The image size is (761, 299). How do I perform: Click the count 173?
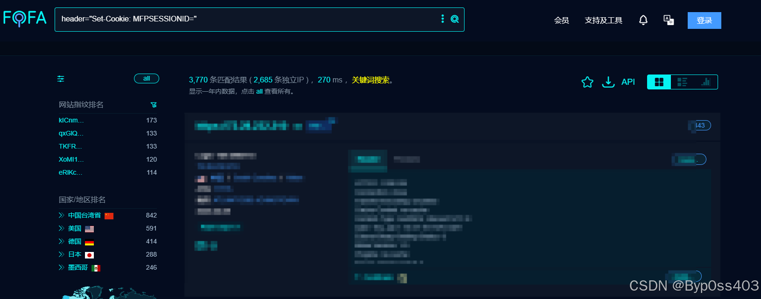coord(151,120)
